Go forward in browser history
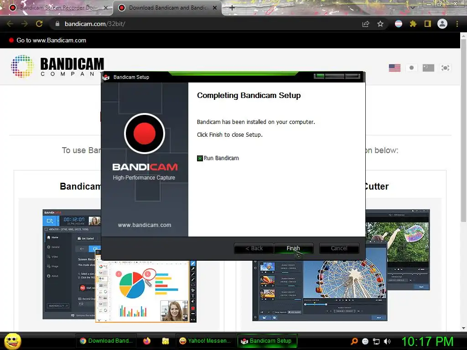Screen dimensions: 467x350 point(25,24)
